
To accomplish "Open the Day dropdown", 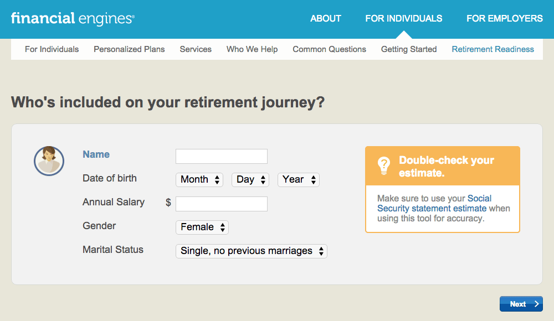I will tap(250, 179).
